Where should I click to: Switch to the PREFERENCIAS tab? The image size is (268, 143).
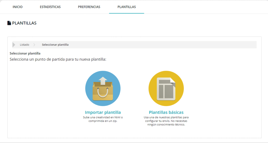pyautogui.click(x=89, y=7)
